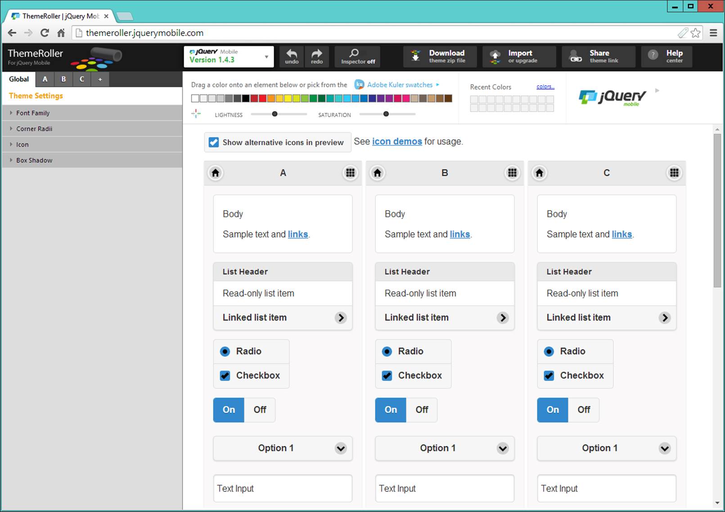Open the Help center

pyautogui.click(x=666, y=57)
